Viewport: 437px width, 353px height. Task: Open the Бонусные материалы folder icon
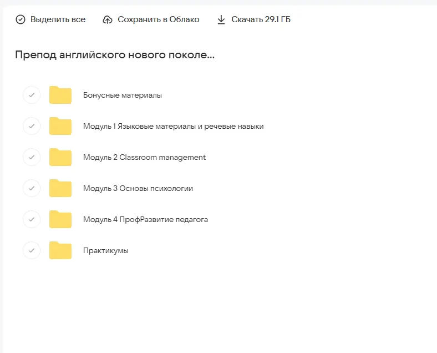coord(60,95)
